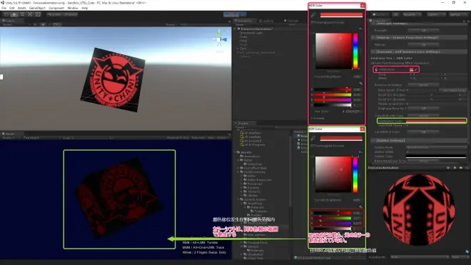Expand Presets in upper HDR Color window
Screen dimensions: 471x265
pyautogui.click(x=318, y=118)
